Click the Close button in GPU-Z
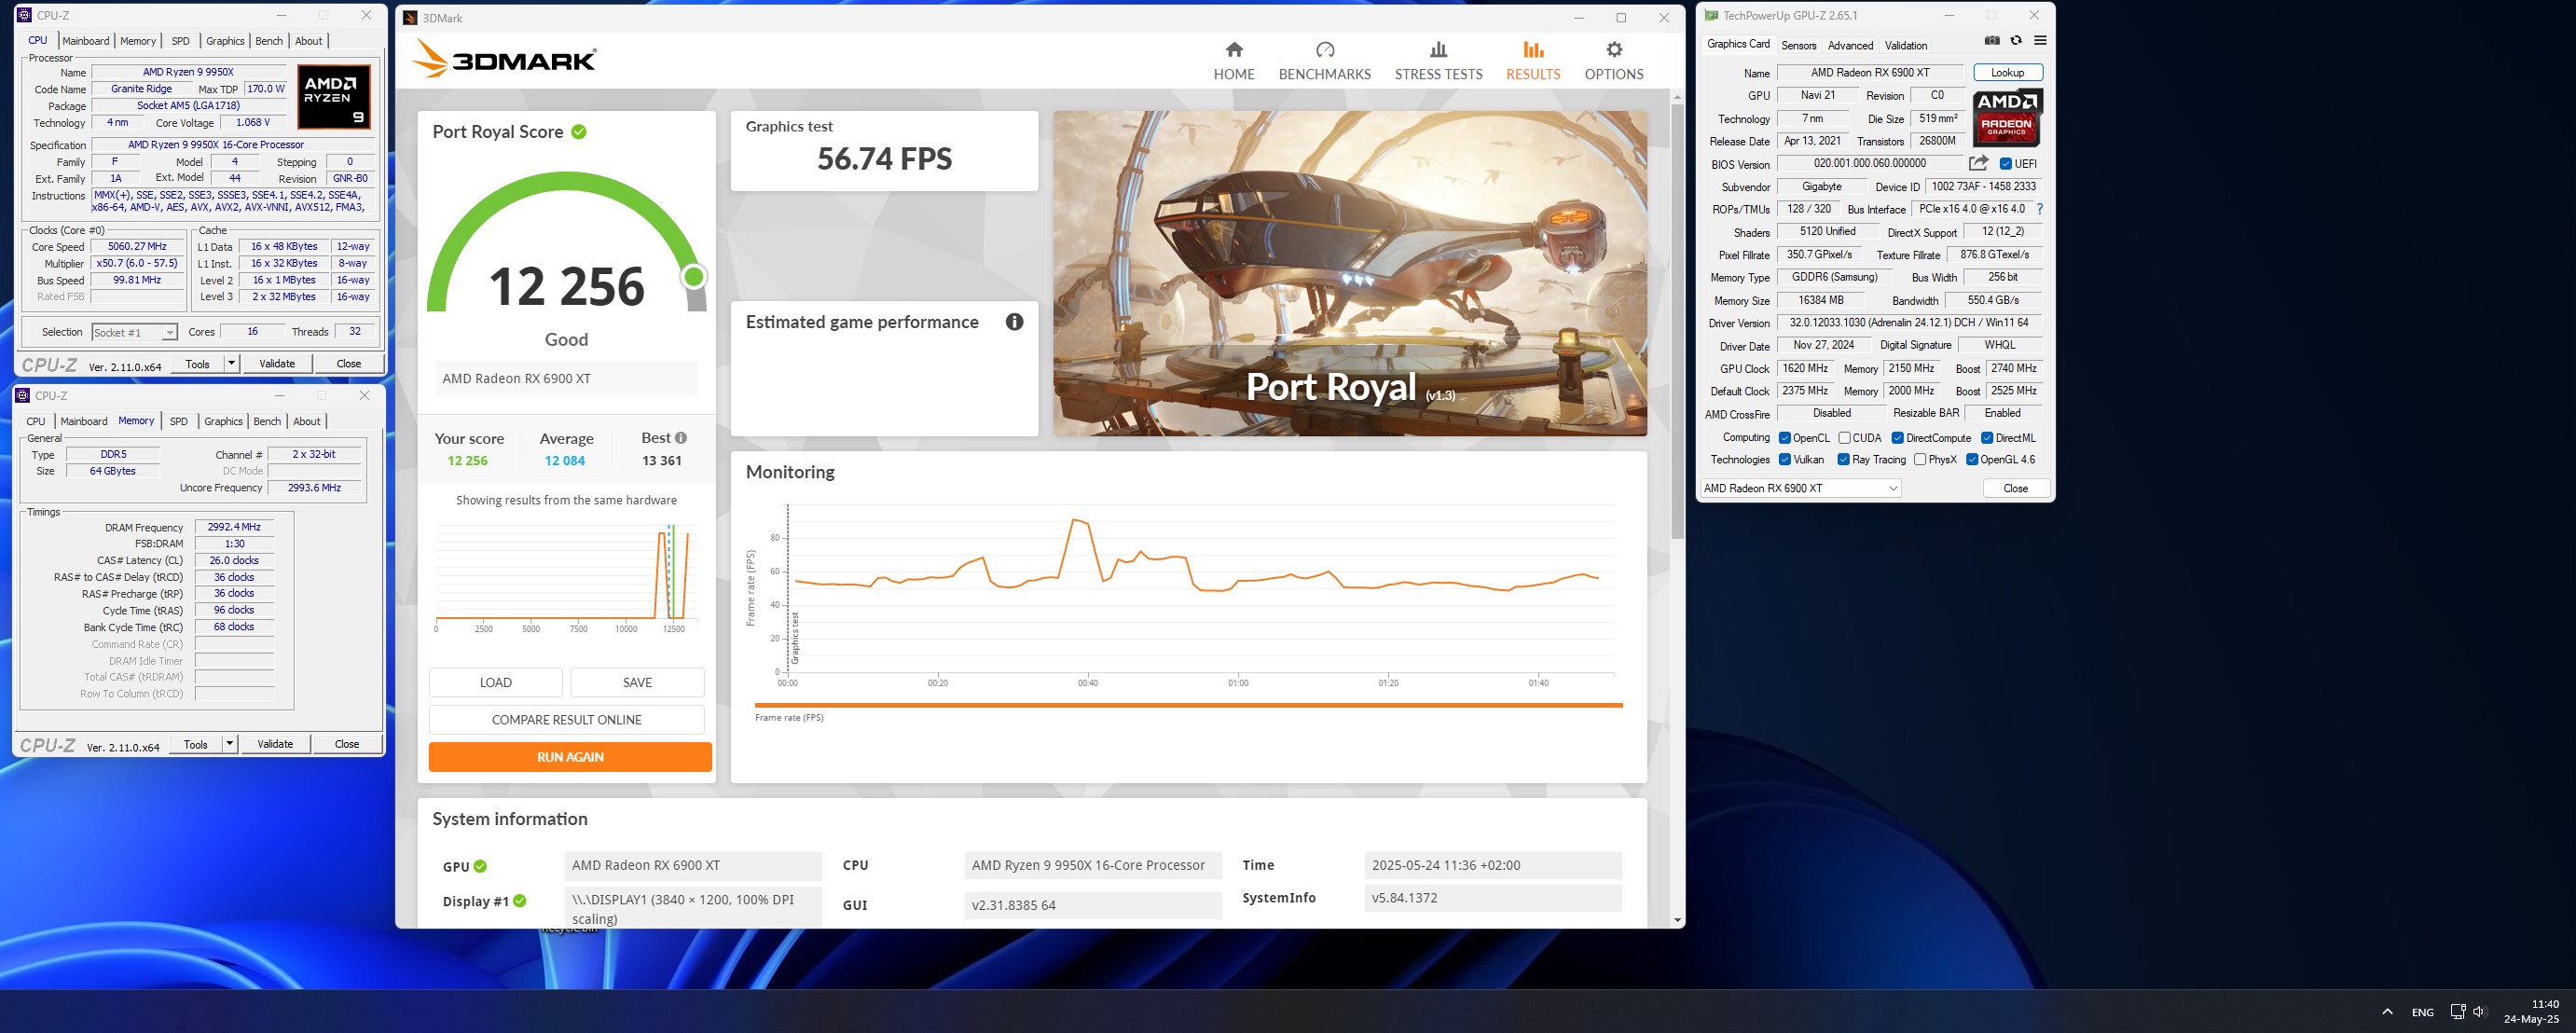Viewport: 2576px width, 1033px height. 2015,488
